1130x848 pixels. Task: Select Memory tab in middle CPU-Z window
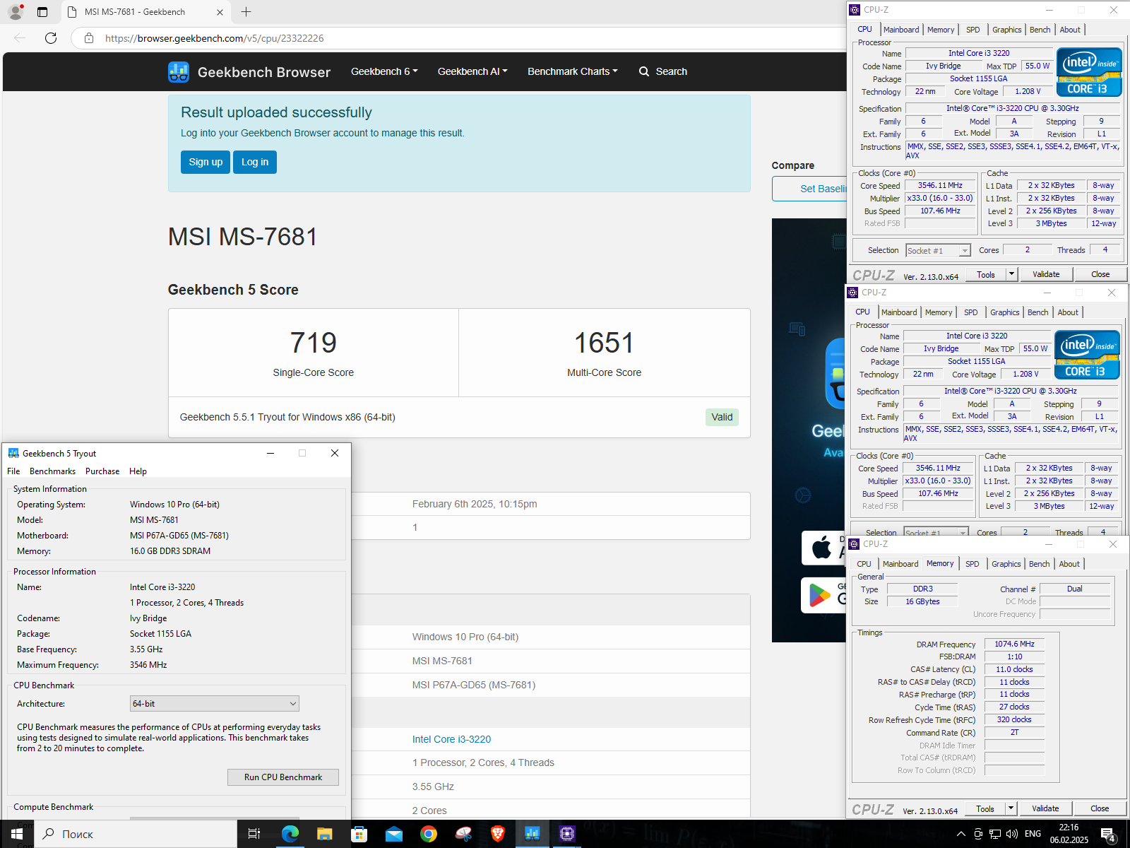[x=939, y=312]
